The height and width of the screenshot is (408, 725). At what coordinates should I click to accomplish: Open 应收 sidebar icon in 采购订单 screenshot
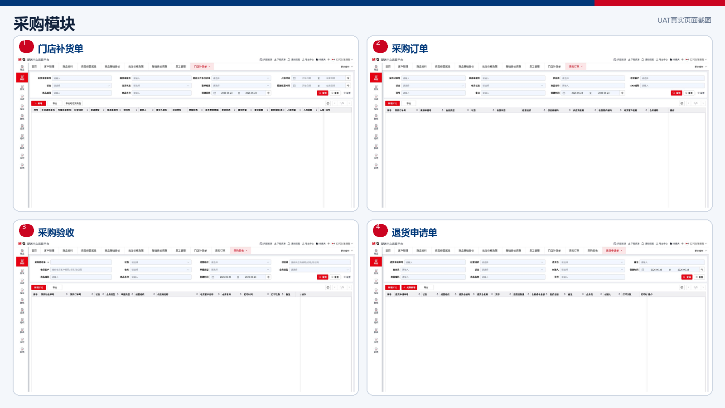(376, 97)
